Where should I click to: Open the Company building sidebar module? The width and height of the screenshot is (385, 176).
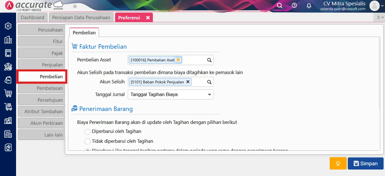point(8,40)
